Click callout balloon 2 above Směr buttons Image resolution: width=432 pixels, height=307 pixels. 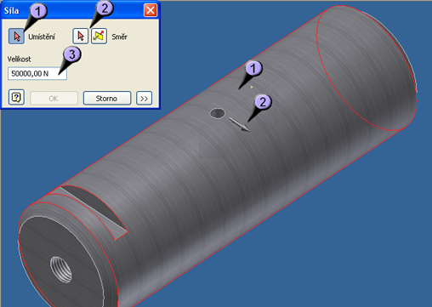tap(105, 9)
